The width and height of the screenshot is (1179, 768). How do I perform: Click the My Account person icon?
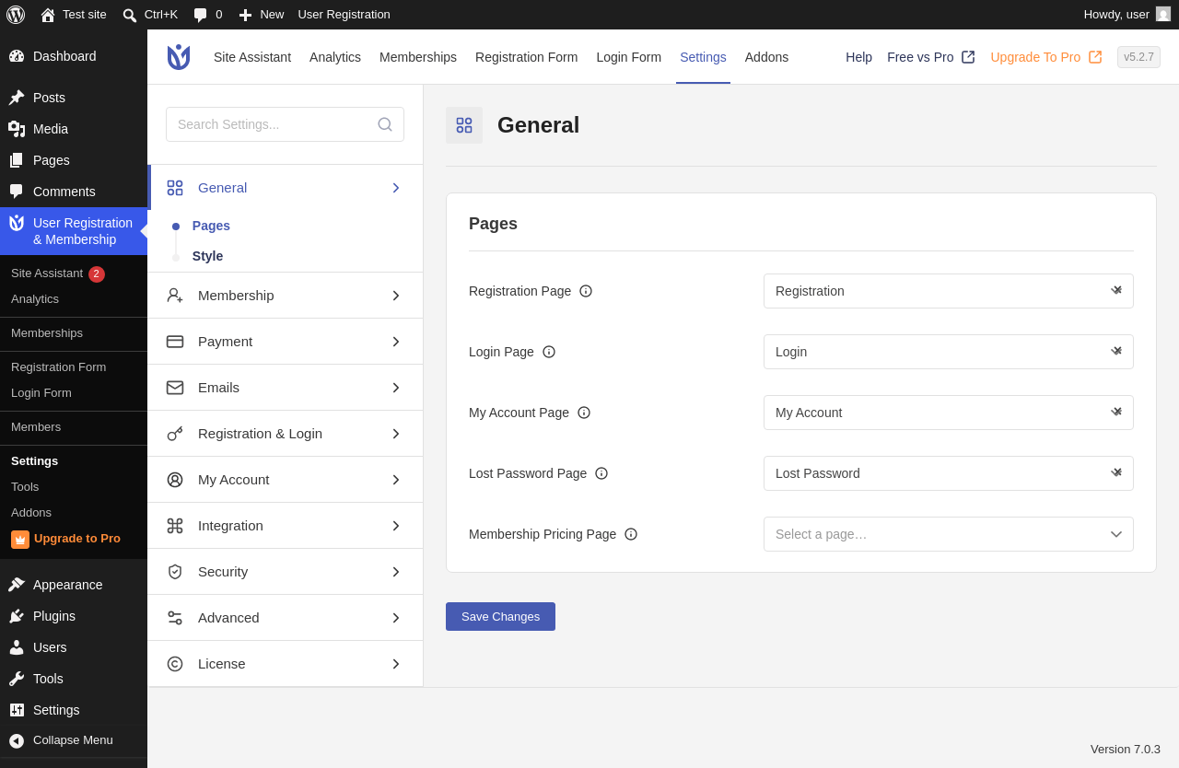tap(175, 480)
